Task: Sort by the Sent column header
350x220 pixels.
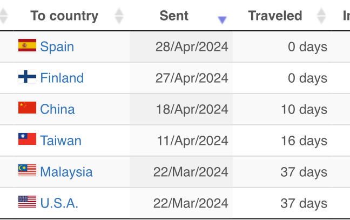Action: tap(174, 16)
